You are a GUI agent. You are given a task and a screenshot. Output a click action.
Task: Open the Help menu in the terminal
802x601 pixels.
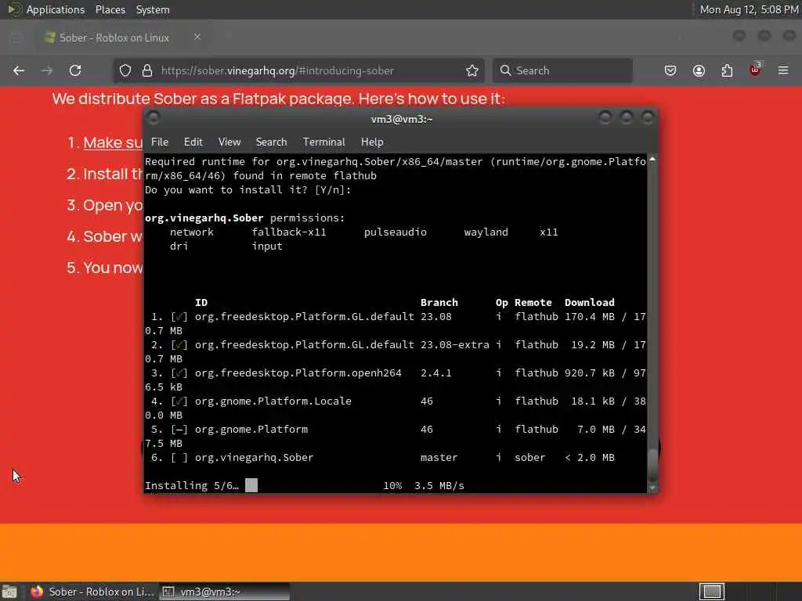(x=372, y=142)
